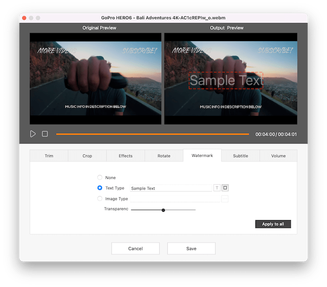Switch to the Rotate tab
327x287 pixels.
click(x=164, y=156)
